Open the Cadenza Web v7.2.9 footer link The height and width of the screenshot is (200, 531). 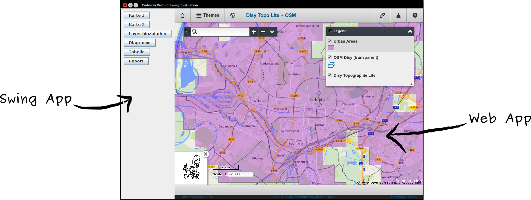(196, 197)
